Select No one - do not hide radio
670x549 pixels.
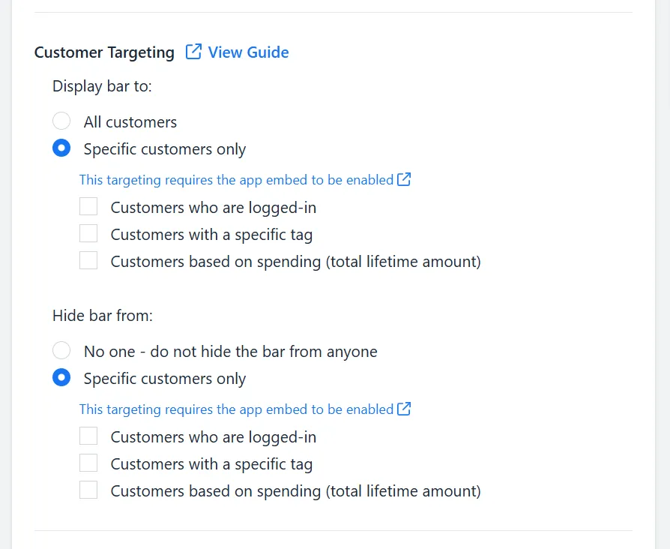coord(61,350)
